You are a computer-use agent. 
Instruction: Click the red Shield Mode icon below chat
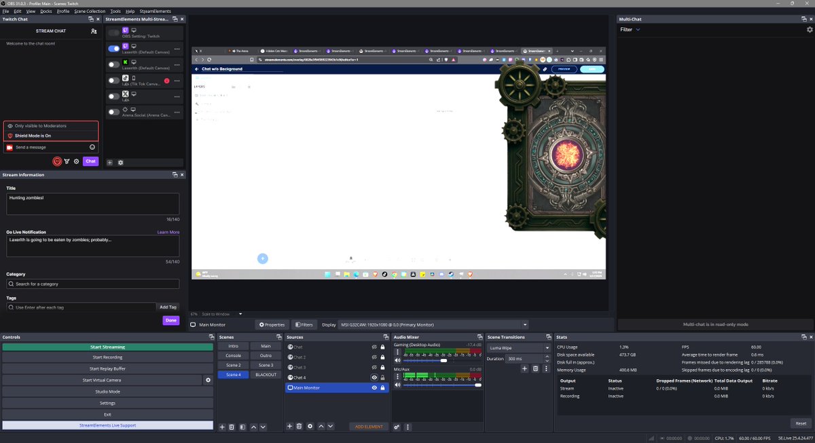pyautogui.click(x=58, y=161)
